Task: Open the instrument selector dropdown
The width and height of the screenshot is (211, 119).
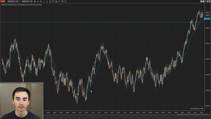Action: [x=13, y=1]
